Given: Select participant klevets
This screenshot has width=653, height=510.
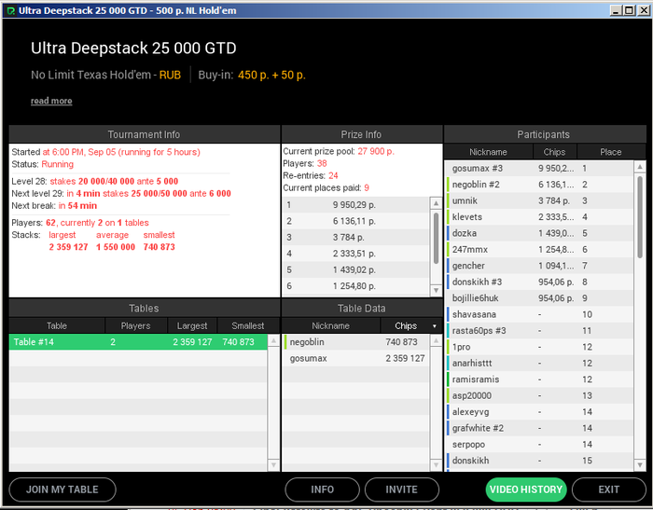Looking at the screenshot, I should (x=540, y=217).
